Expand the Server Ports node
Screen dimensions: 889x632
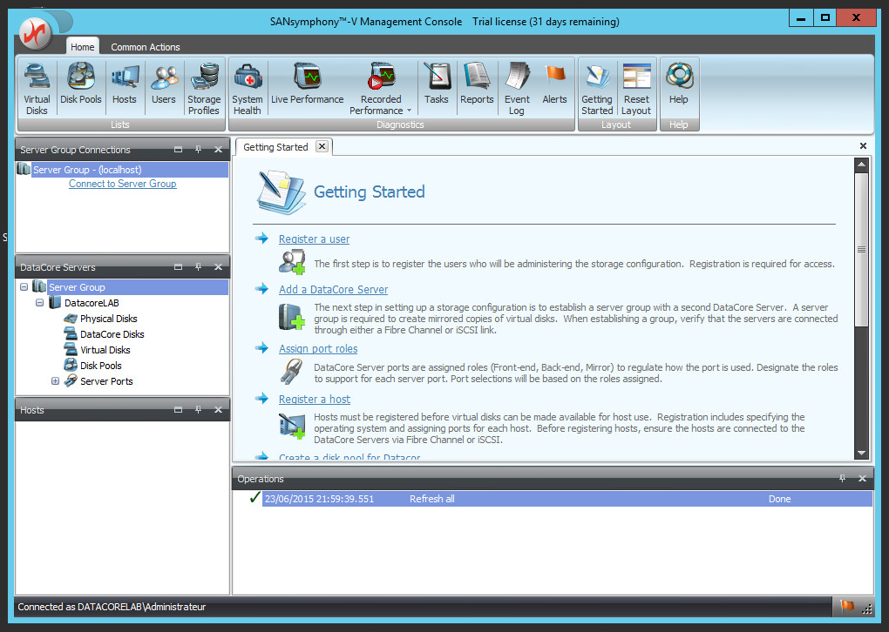click(x=55, y=380)
